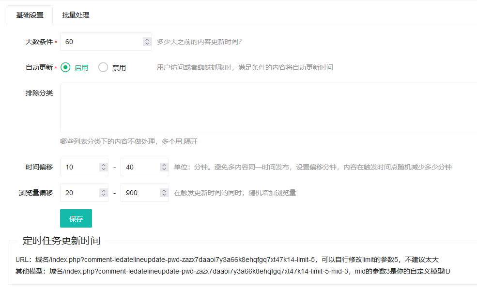Viewport: 477px width, 291px height.
Task: Decrease 时间偏移 minimum value with down arrow
Action: pos(104,169)
